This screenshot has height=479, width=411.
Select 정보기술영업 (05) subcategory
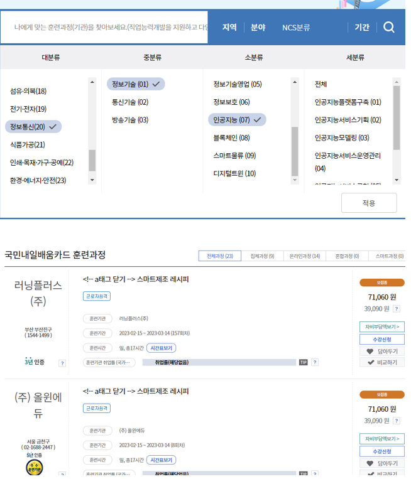pos(238,84)
